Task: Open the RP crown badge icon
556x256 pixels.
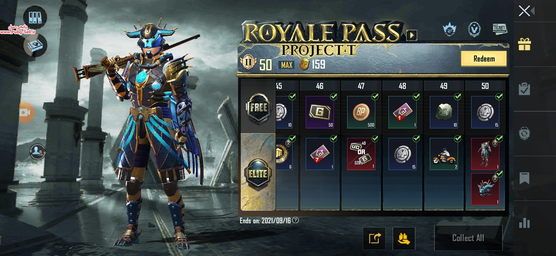Action: 450,30
